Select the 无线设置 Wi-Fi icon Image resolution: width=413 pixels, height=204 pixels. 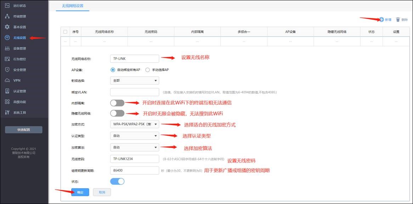pos(7,38)
